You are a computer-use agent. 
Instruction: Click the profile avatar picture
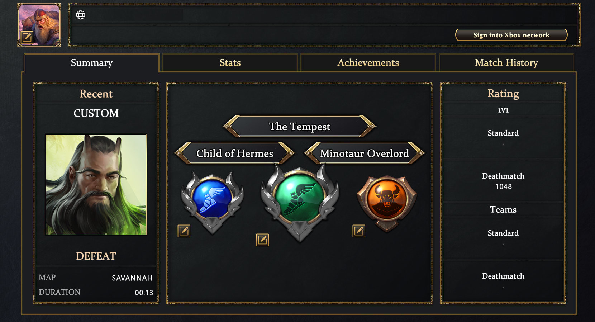tap(39, 22)
